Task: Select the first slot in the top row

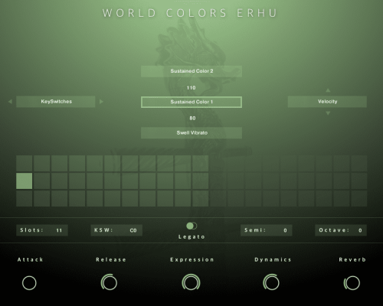Action: pos(25,164)
